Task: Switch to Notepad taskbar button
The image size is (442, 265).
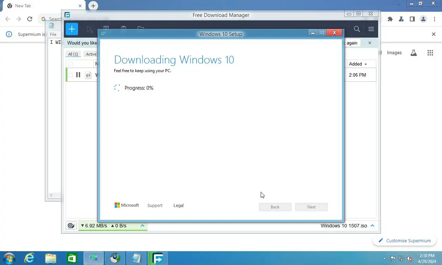Action: 136,258
